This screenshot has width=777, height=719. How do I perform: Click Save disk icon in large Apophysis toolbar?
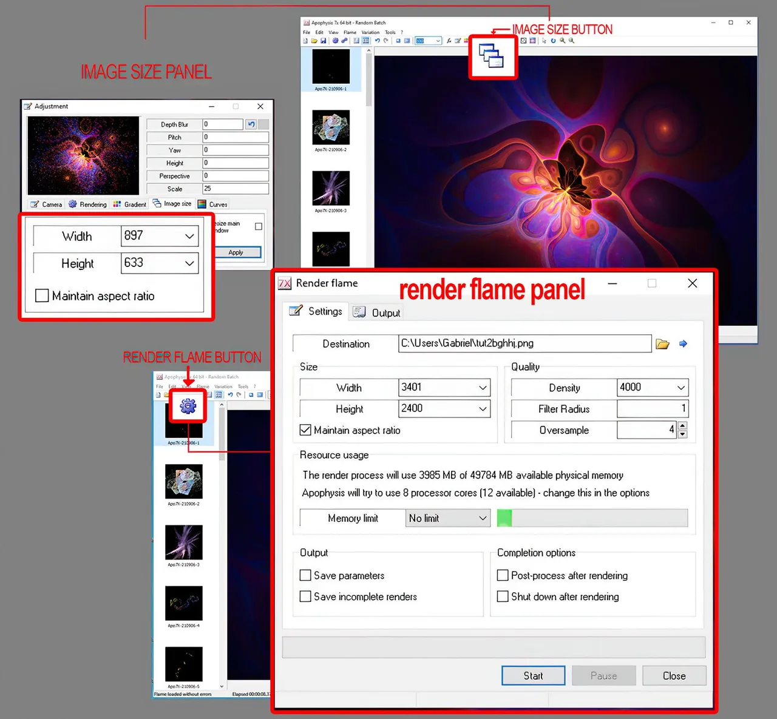323,41
